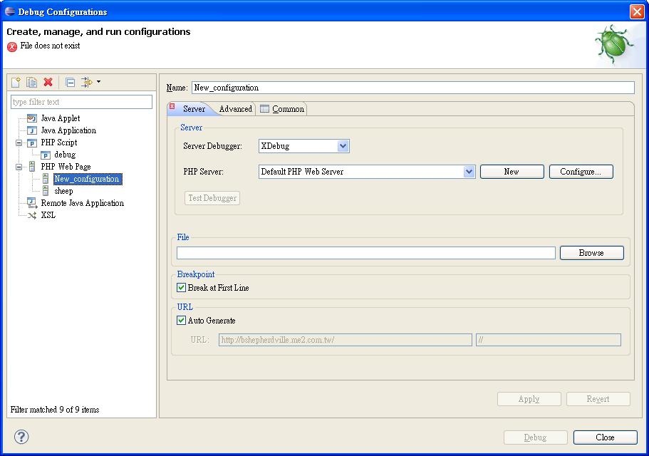Click Browse to choose a file
This screenshot has height=456, width=649.
click(591, 252)
